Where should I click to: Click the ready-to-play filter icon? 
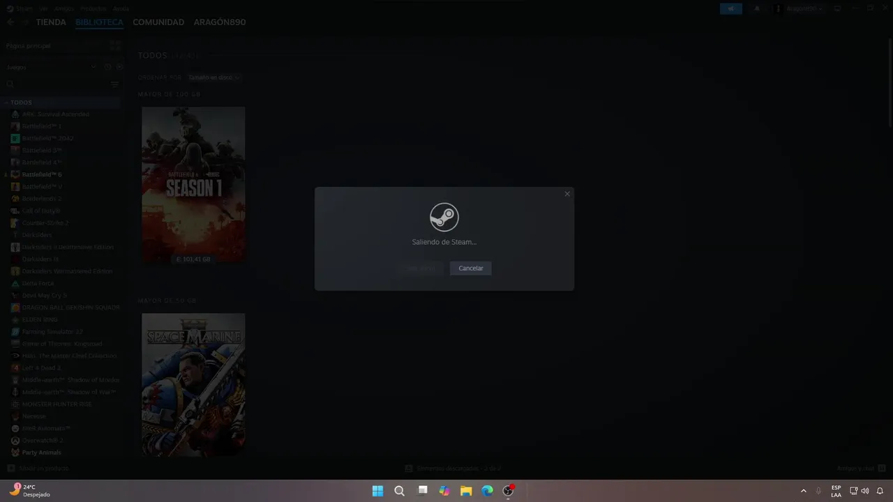119,67
